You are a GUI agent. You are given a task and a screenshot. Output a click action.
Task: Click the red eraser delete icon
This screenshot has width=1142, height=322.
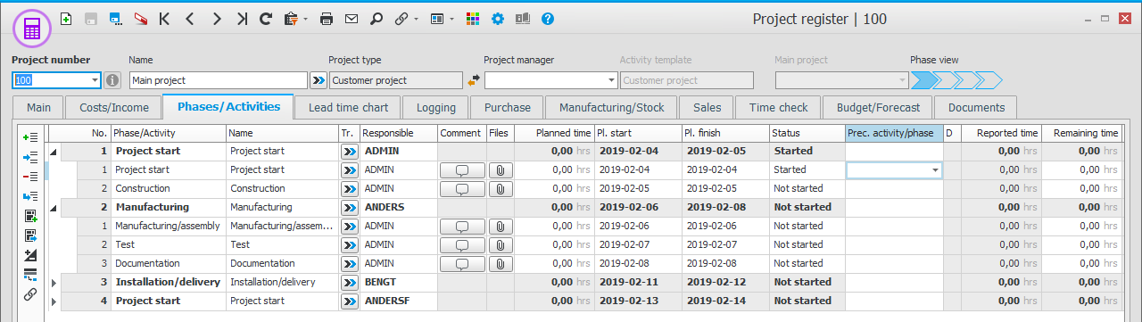140,18
